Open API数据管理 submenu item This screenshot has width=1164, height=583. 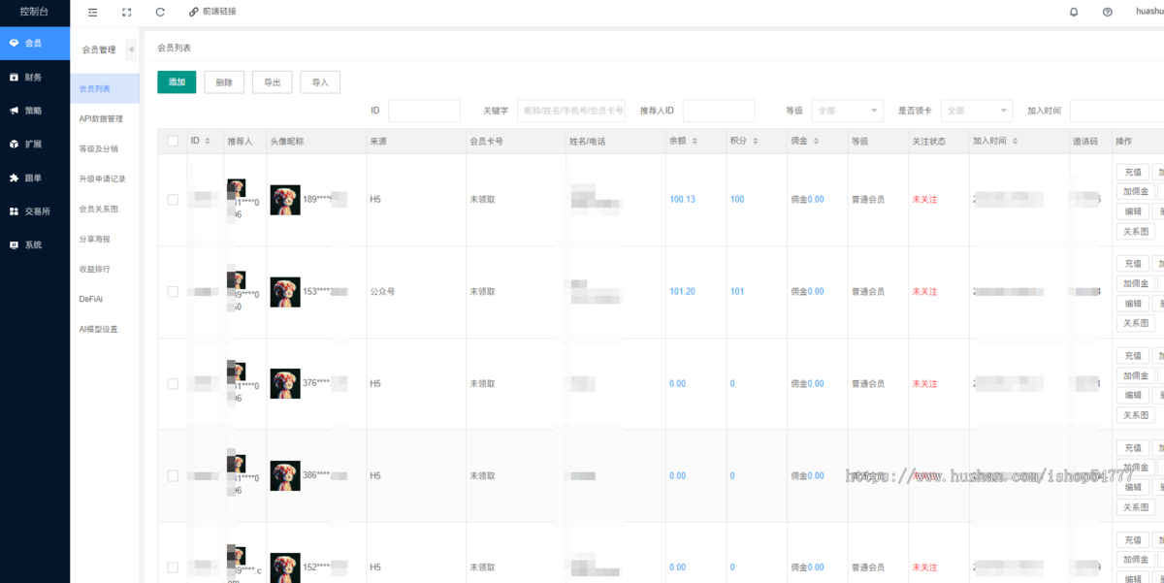(x=105, y=118)
